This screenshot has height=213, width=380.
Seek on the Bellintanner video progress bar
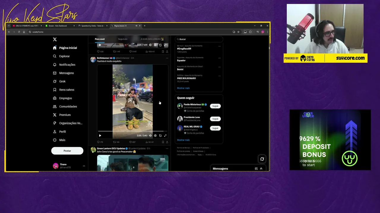click(133, 131)
